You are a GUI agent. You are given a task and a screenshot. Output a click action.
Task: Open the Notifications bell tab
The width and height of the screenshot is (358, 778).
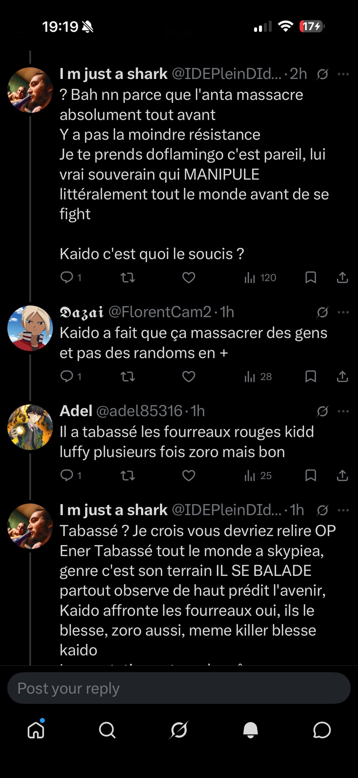(250, 730)
